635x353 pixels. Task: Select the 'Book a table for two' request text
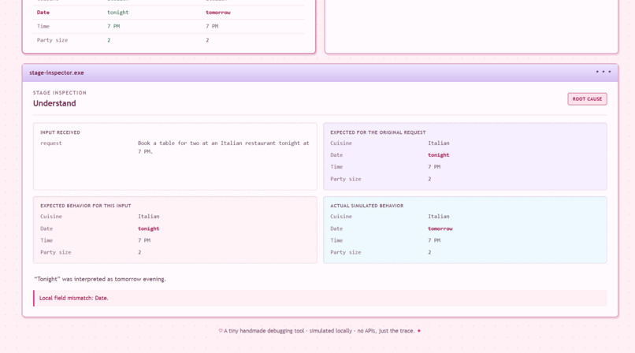pos(223,147)
